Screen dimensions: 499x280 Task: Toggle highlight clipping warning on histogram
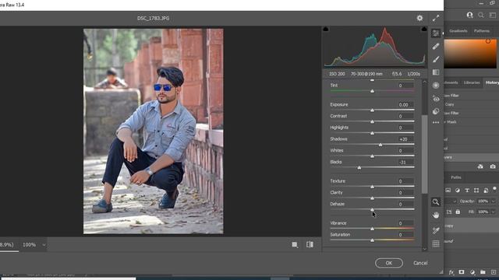click(x=424, y=30)
